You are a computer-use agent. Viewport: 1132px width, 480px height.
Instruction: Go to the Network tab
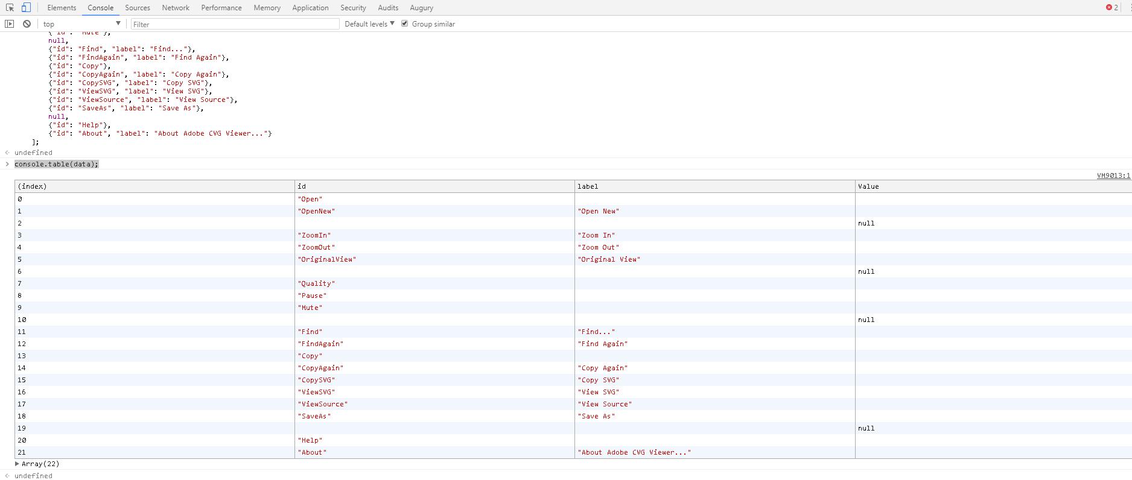176,8
